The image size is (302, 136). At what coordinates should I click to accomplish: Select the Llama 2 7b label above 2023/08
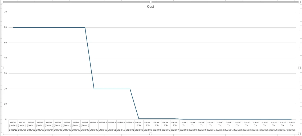point(183,124)
